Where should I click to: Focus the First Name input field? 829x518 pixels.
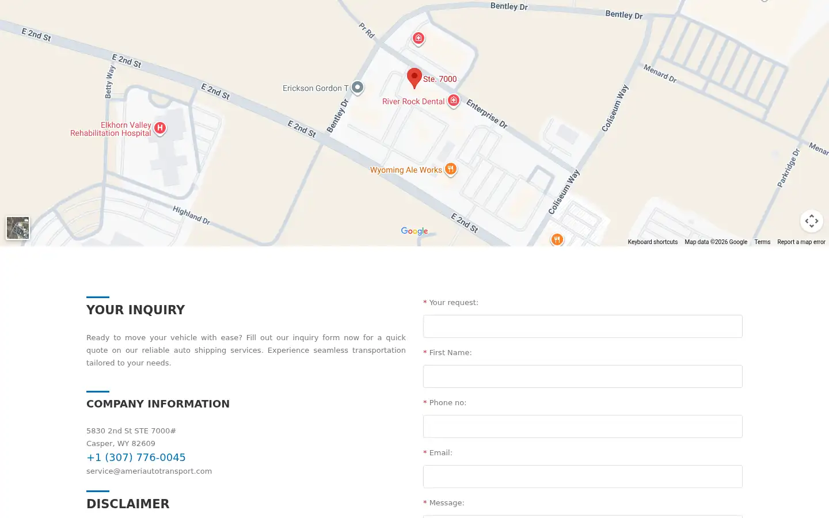[x=583, y=376]
